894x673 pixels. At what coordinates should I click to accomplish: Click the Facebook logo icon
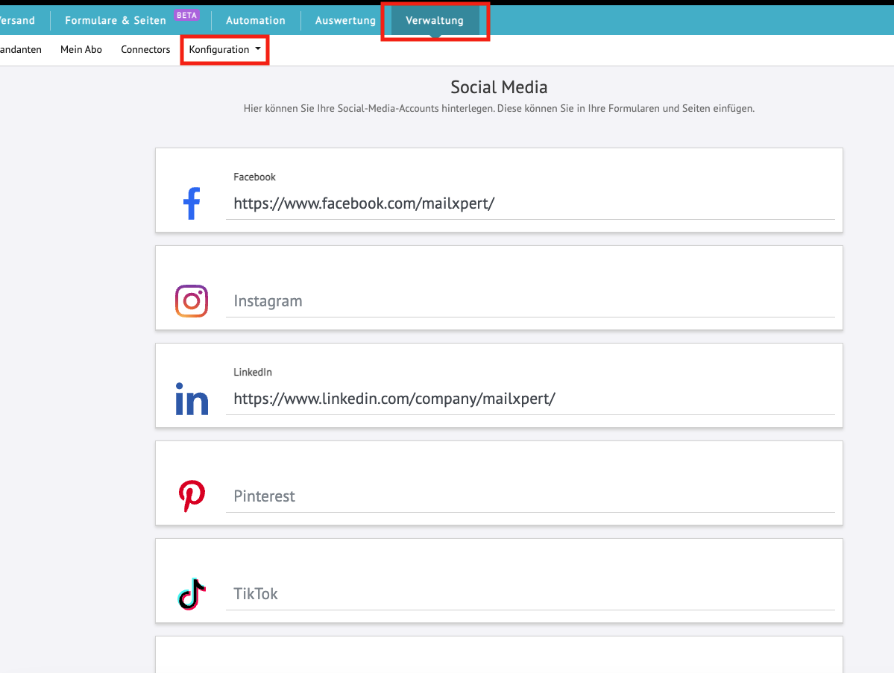[192, 203]
